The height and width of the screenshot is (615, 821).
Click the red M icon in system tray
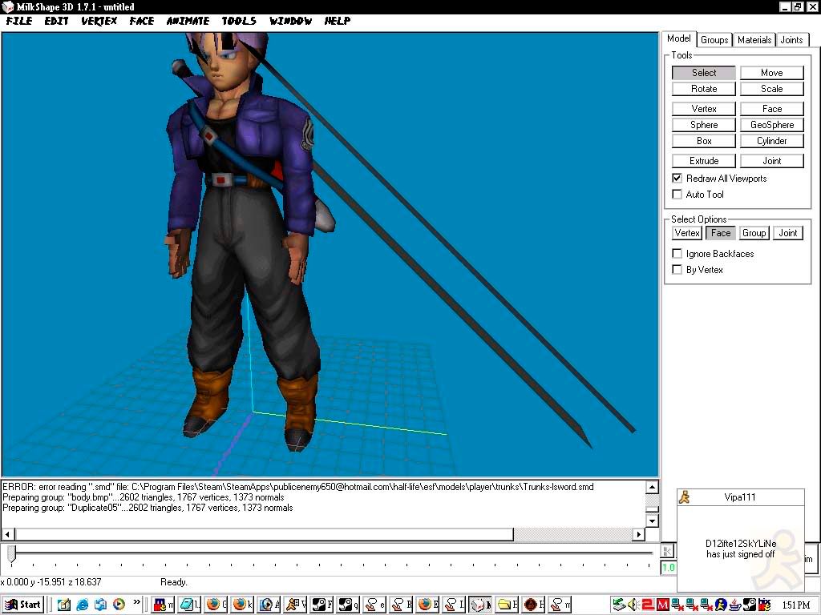[x=662, y=605]
